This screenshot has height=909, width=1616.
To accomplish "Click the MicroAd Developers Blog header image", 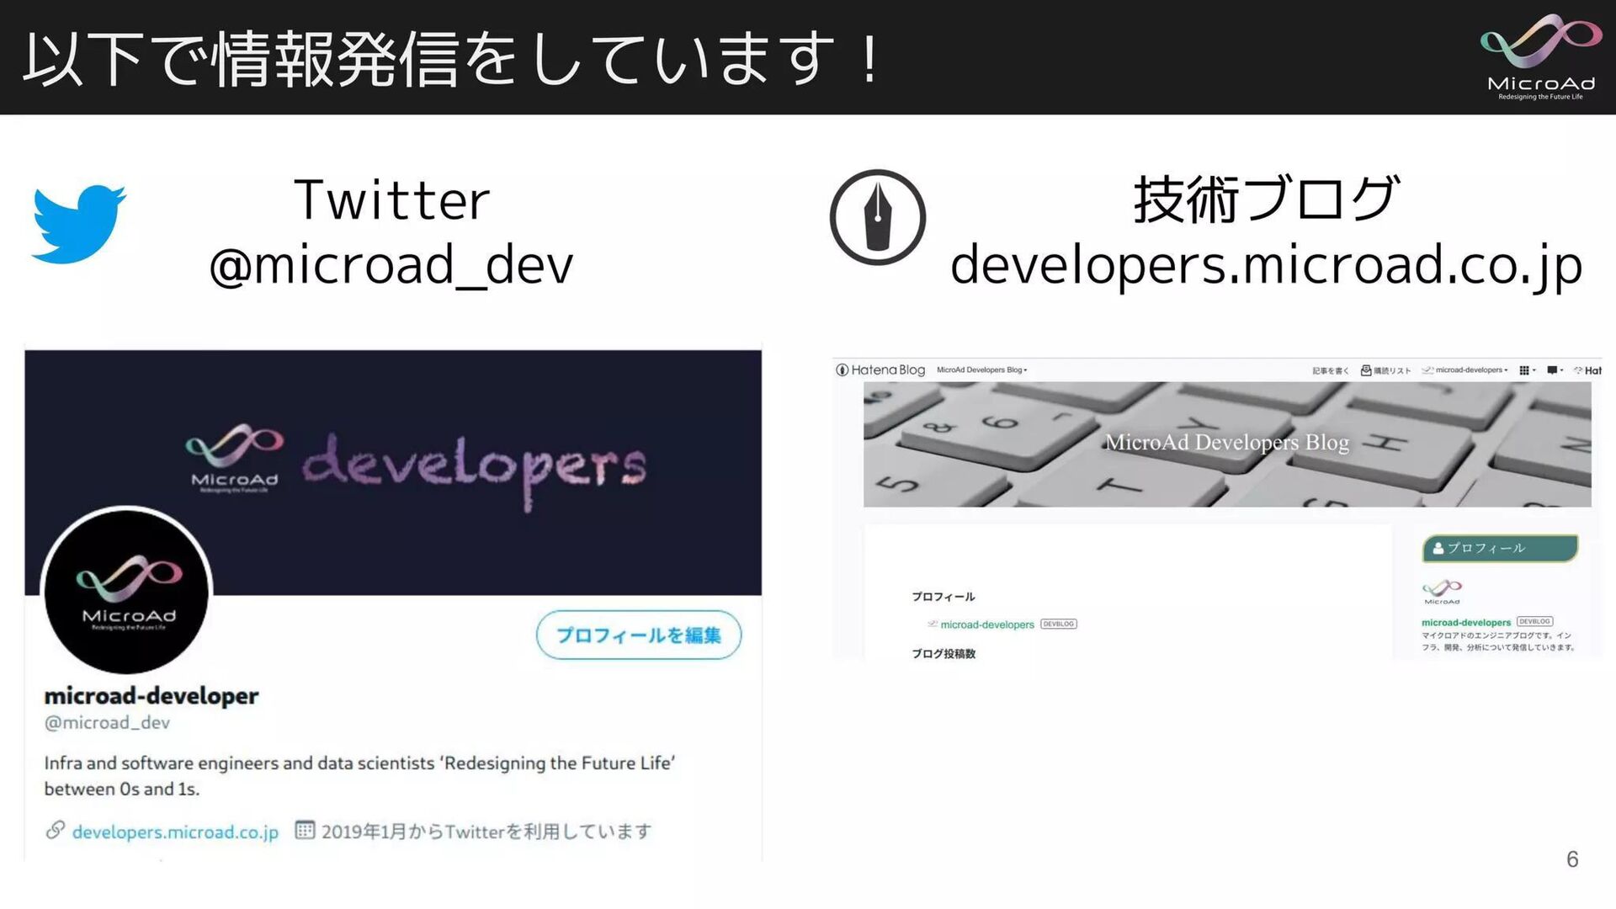I will point(1226,444).
